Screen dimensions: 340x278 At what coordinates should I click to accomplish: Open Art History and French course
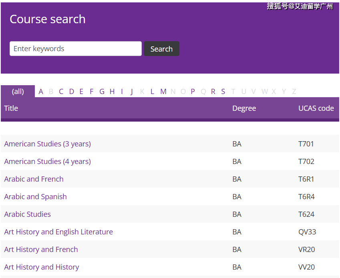coord(41,250)
